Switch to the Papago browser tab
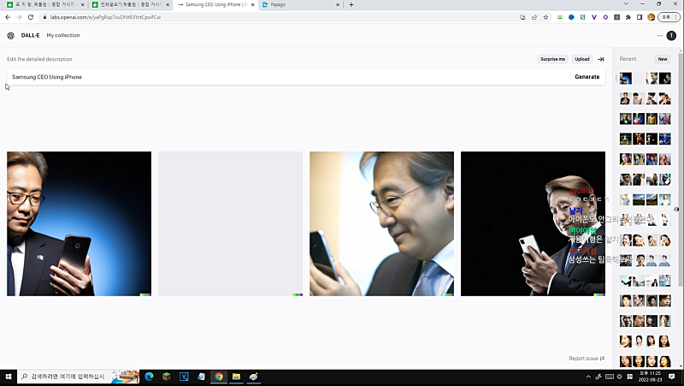The image size is (684, 386). [x=300, y=5]
